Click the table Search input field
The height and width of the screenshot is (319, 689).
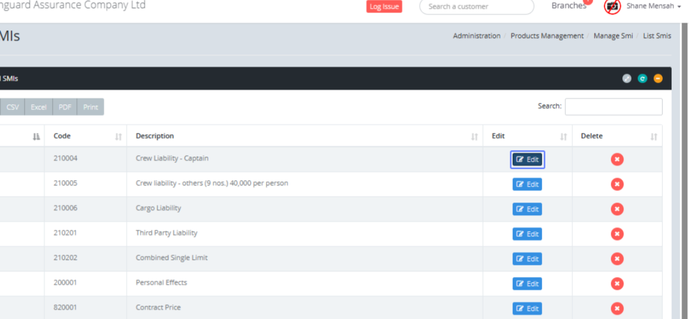(613, 107)
